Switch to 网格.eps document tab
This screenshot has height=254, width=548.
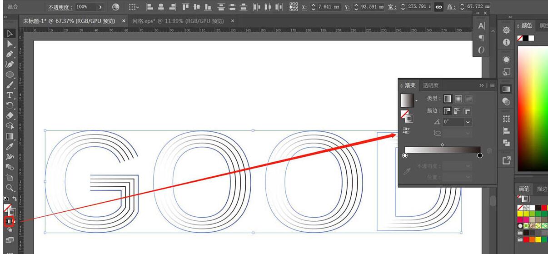coord(178,21)
